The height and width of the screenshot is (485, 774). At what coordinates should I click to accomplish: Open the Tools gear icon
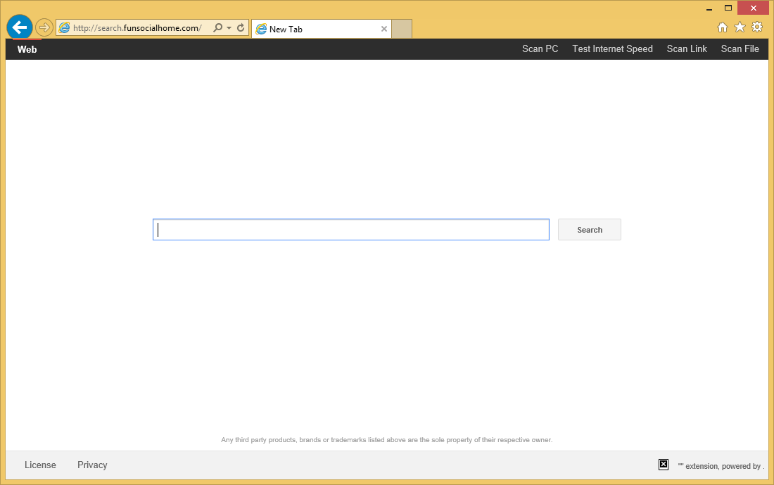coord(757,27)
